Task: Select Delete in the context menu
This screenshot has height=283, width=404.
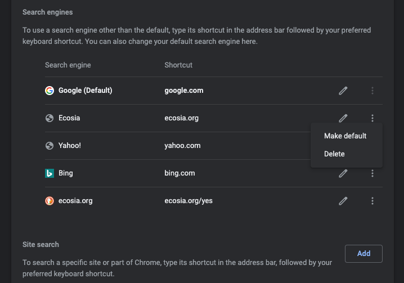Action: 334,154
